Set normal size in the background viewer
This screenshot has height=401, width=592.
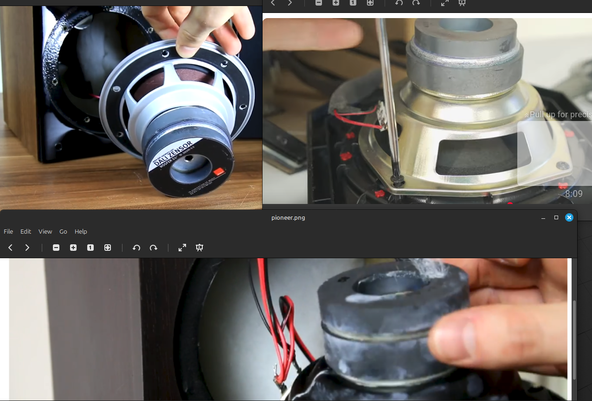click(353, 3)
